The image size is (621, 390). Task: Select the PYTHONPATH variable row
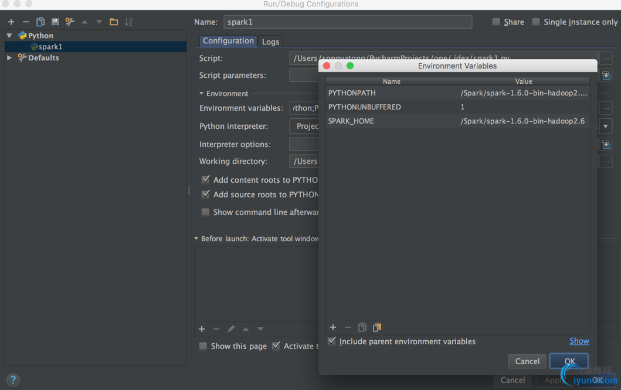pyautogui.click(x=457, y=93)
